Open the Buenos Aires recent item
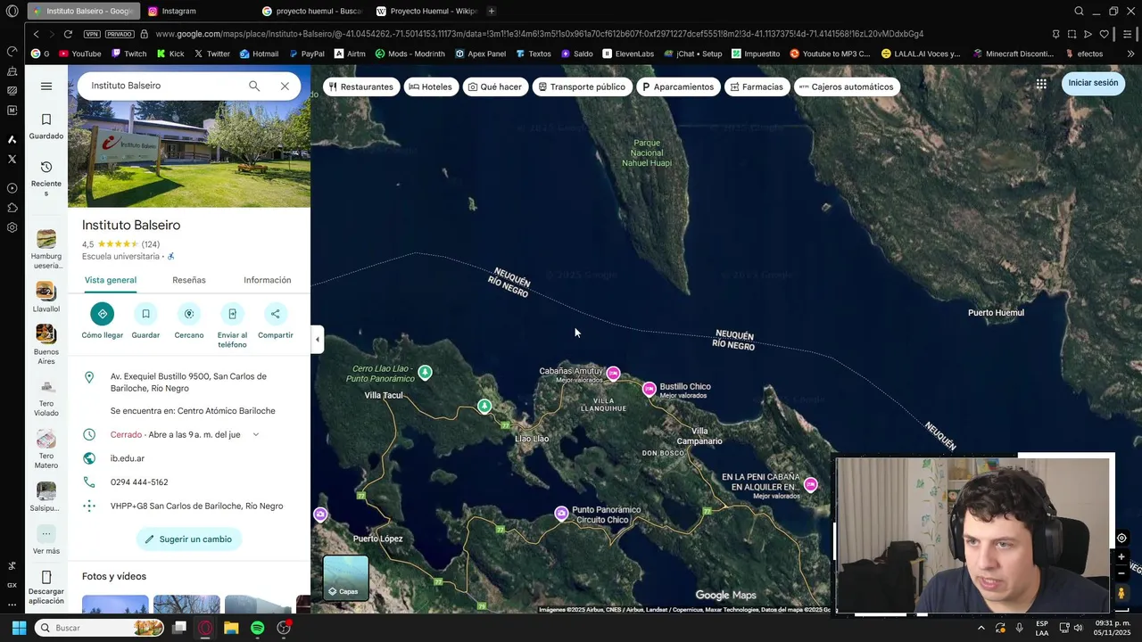1142x642 pixels. coord(46,345)
